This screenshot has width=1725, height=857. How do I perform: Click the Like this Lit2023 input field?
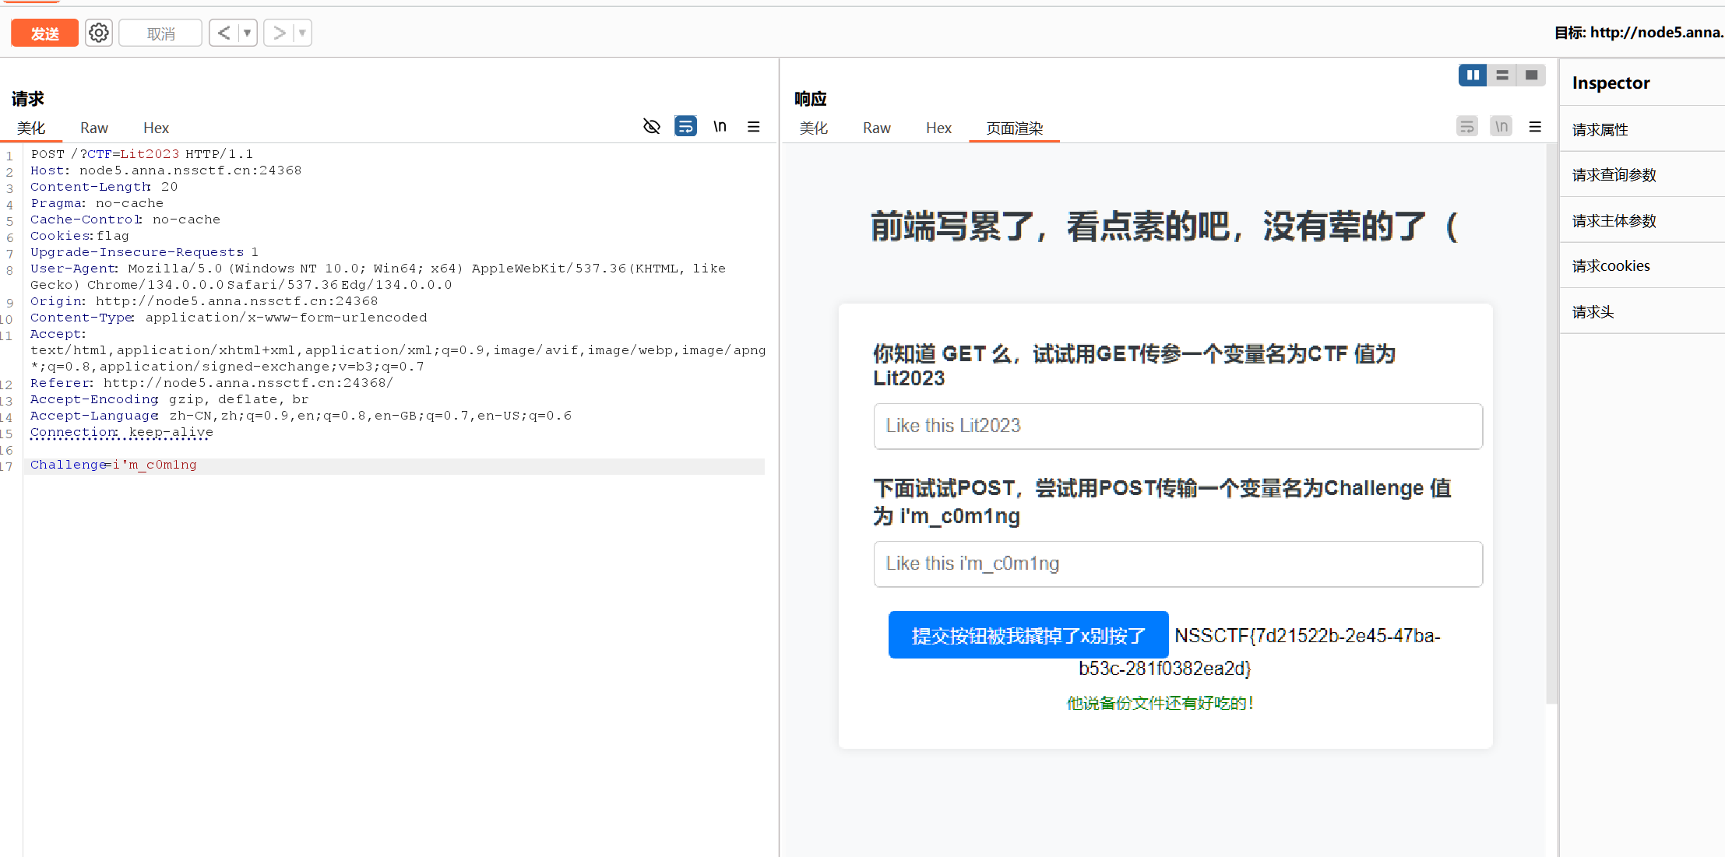pyautogui.click(x=1178, y=426)
